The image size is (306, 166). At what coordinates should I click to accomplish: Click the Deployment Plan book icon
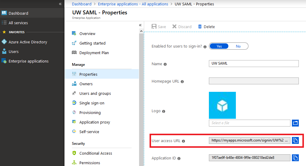74,52
